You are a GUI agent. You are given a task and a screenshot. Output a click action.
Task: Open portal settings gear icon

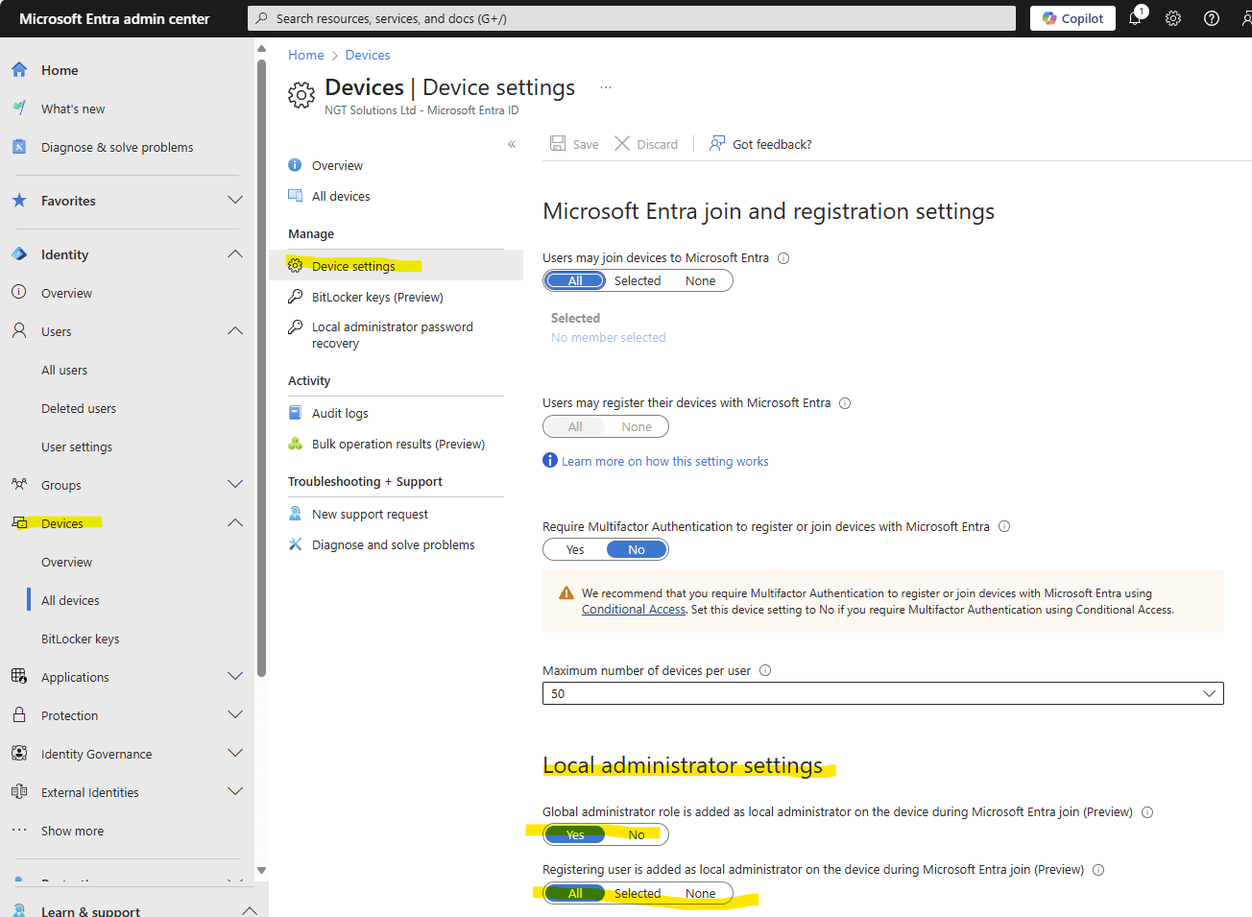click(x=1173, y=18)
